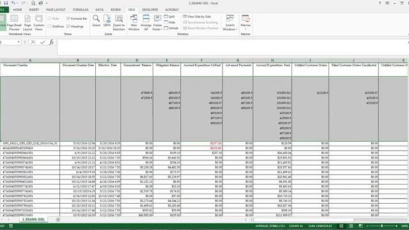Set zoom to 100% icon
Screen dimensions: 409x230
107,21
